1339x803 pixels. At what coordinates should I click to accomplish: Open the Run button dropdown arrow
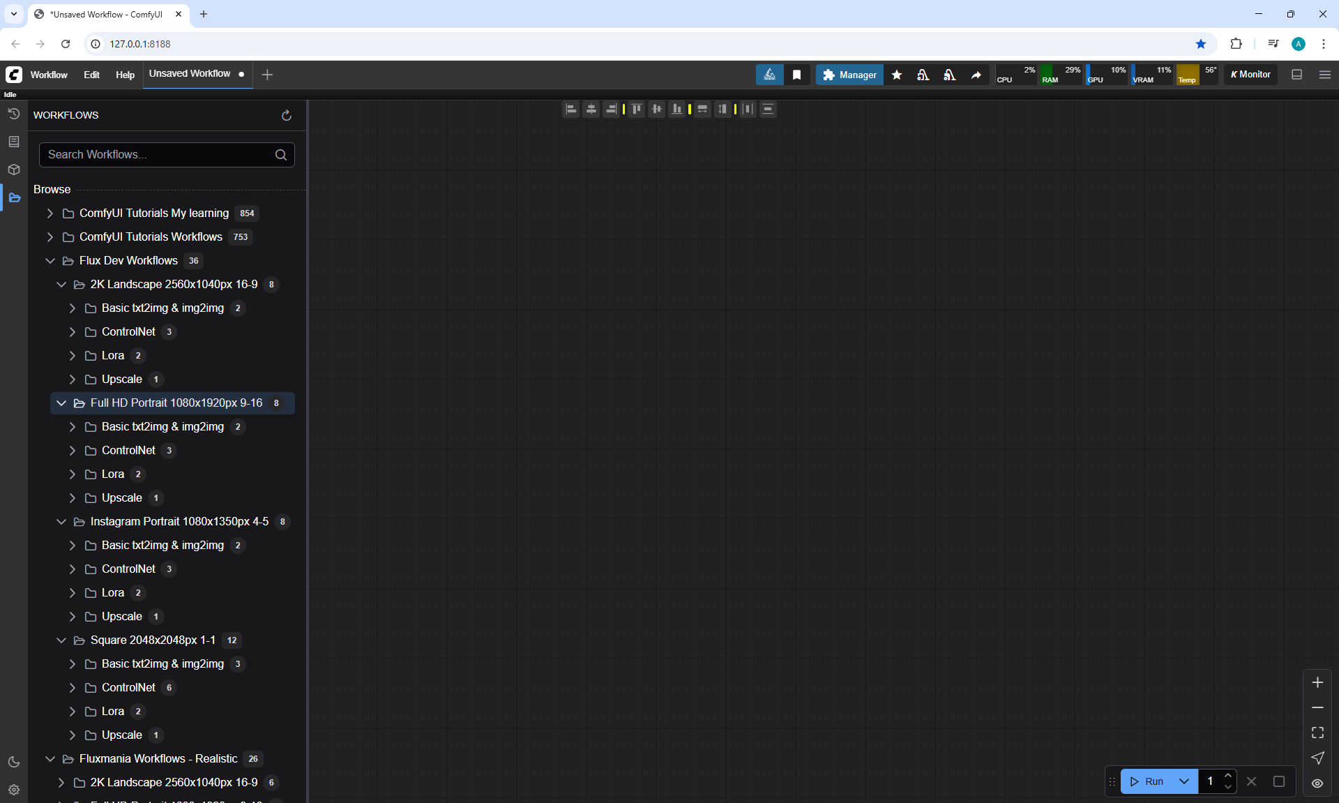pyautogui.click(x=1183, y=781)
